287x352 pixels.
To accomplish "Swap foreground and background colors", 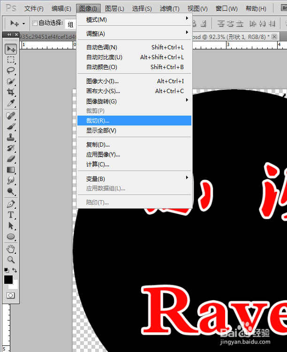I will coord(15,270).
